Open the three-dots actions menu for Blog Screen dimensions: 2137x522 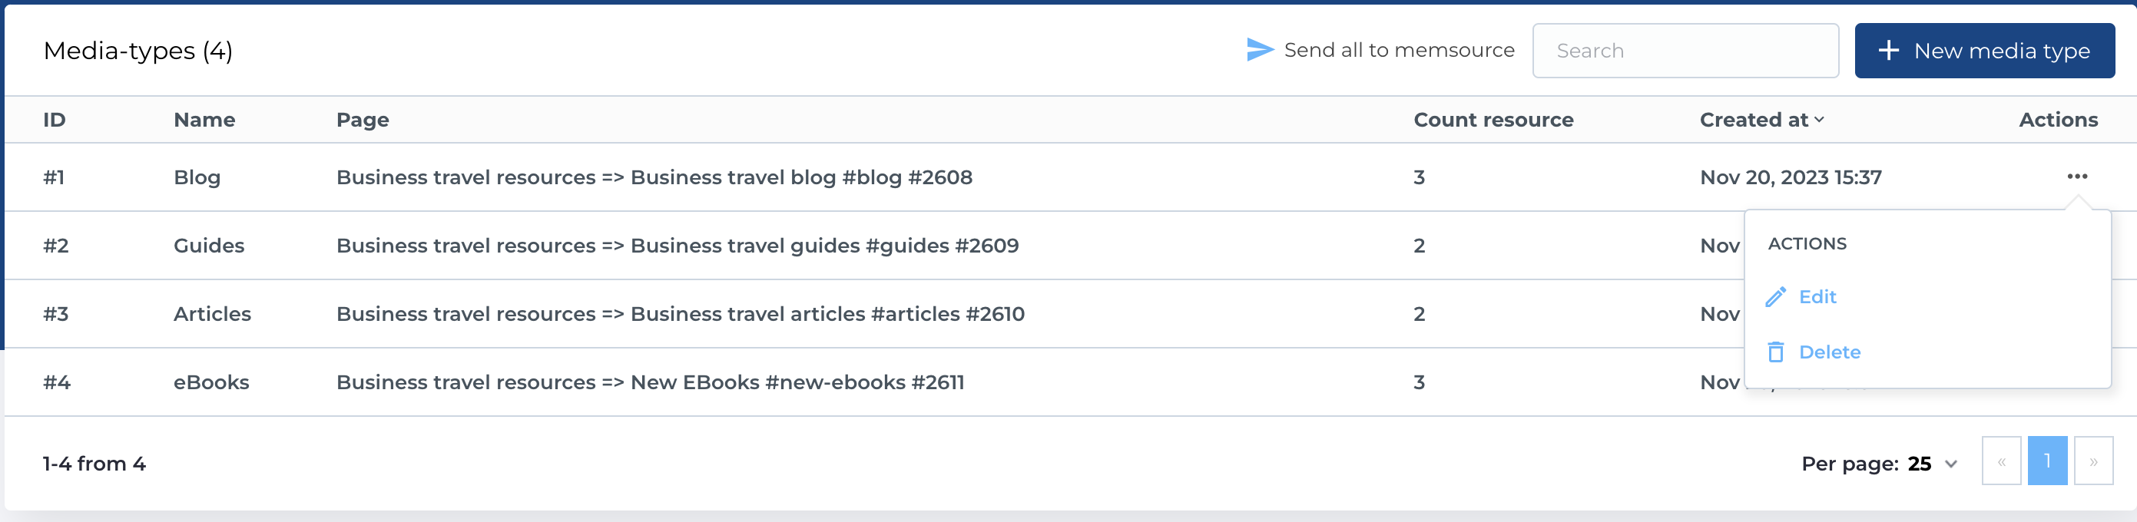pos(2076,177)
